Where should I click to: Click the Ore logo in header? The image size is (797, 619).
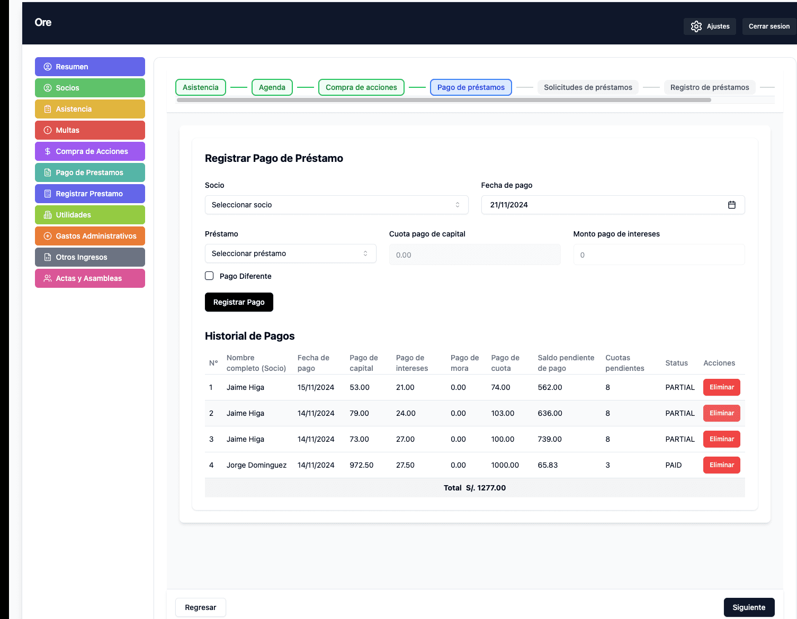tap(43, 22)
